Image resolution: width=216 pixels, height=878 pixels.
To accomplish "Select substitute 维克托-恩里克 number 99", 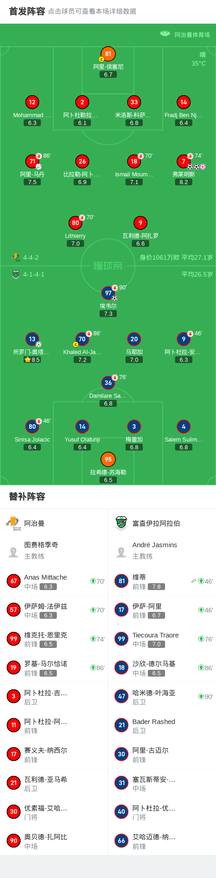I will 54,639.
